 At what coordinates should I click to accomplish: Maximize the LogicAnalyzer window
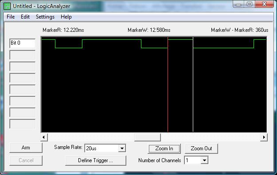point(250,4)
